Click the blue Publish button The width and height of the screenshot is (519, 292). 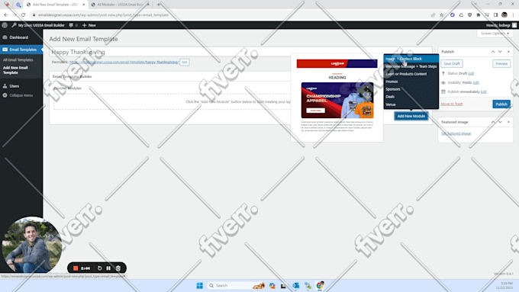(501, 104)
